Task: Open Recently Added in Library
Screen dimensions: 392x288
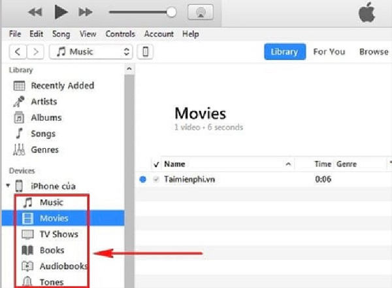Action: [62, 86]
